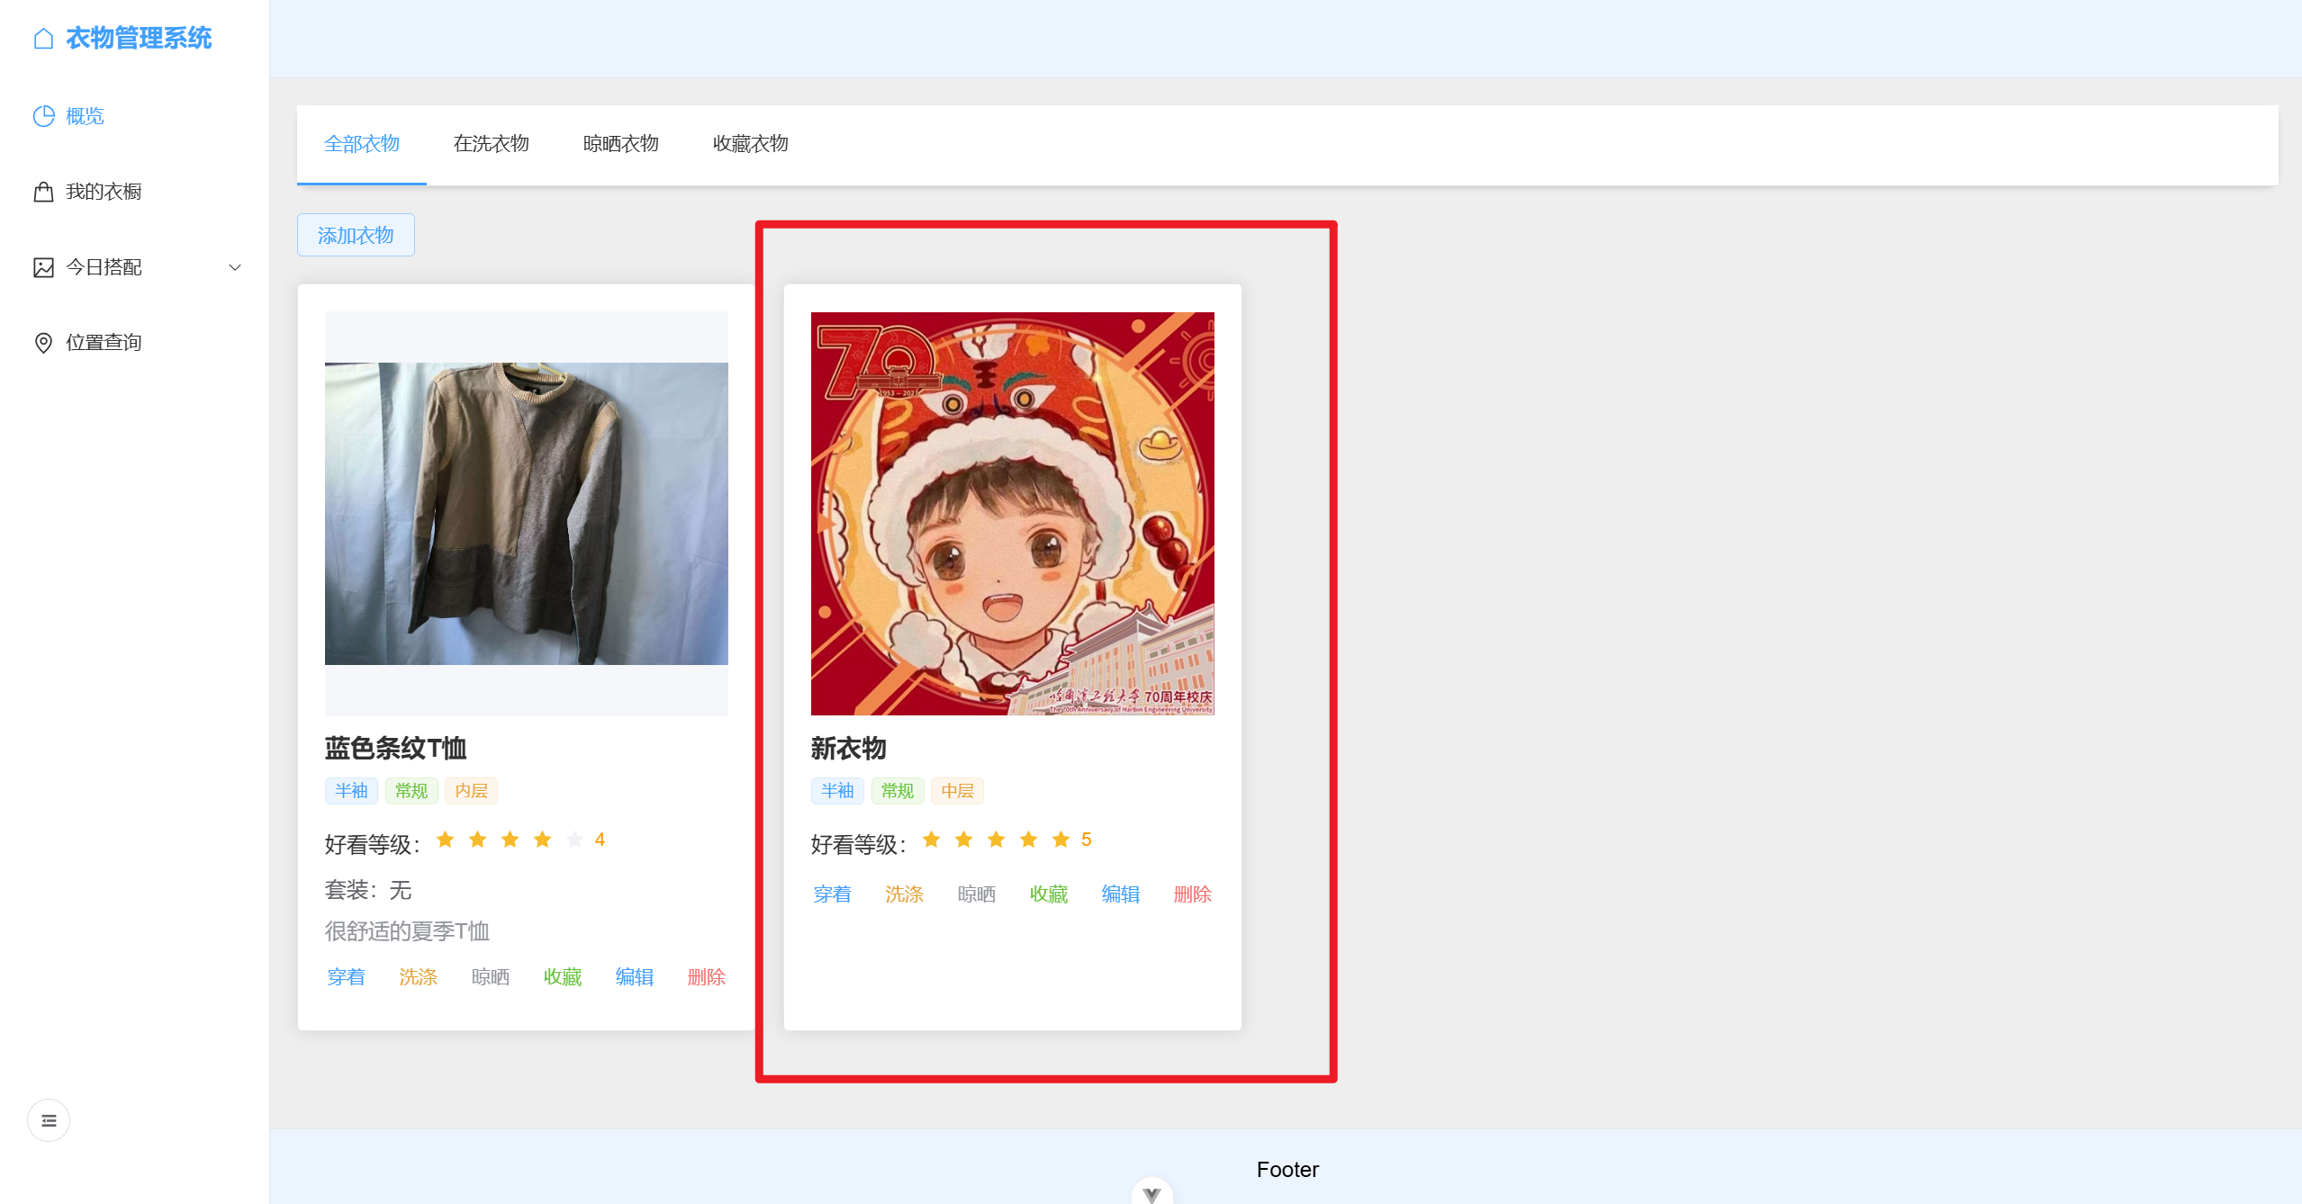The image size is (2302, 1204).
Task: Open the 今日搭配 menu item
Action: pyautogui.click(x=135, y=267)
